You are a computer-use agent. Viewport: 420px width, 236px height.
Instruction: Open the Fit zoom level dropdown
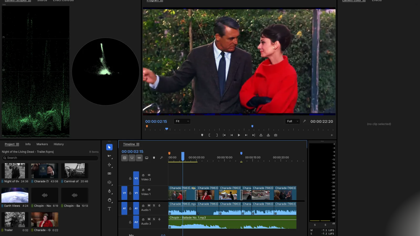pos(182,121)
